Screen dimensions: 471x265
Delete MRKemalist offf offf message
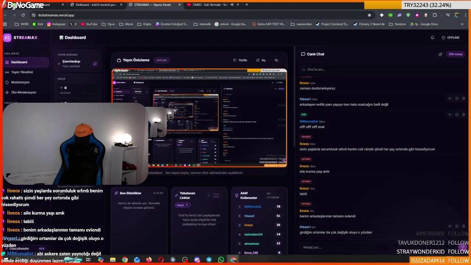coord(464,114)
